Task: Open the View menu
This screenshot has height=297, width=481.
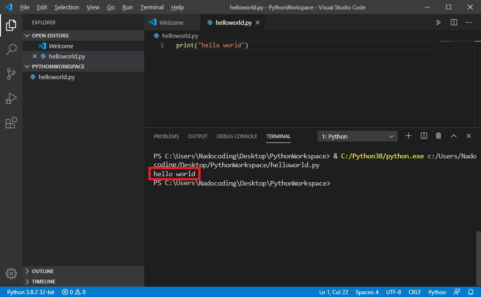Action: point(93,7)
